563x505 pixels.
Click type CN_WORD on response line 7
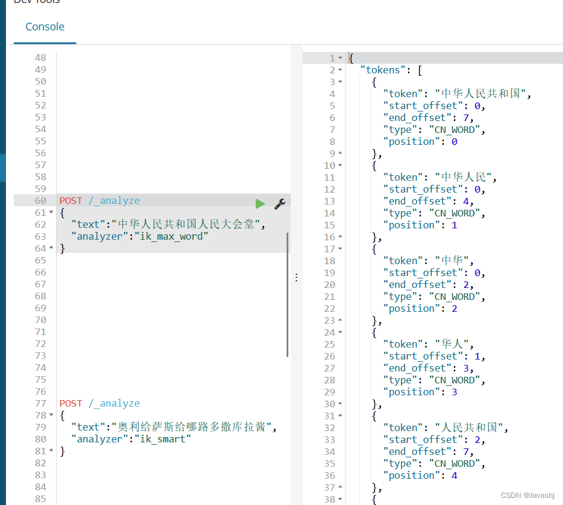(455, 130)
